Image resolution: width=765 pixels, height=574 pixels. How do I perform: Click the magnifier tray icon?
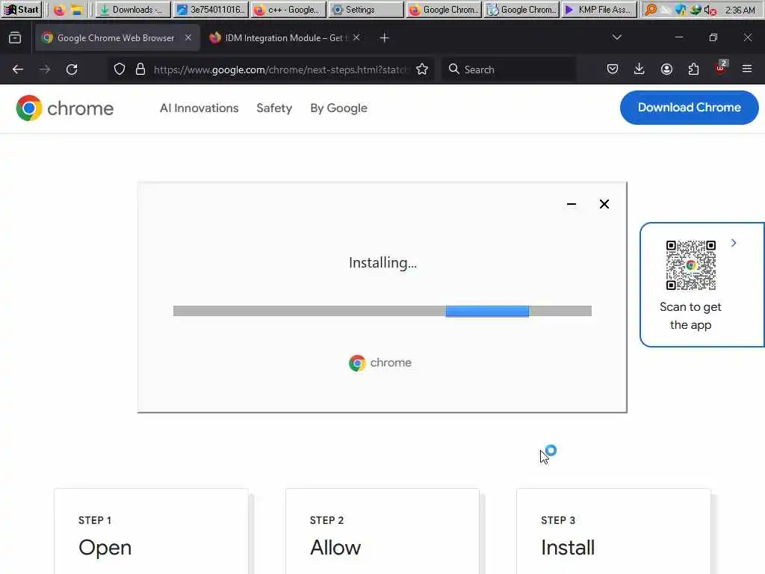pos(651,10)
